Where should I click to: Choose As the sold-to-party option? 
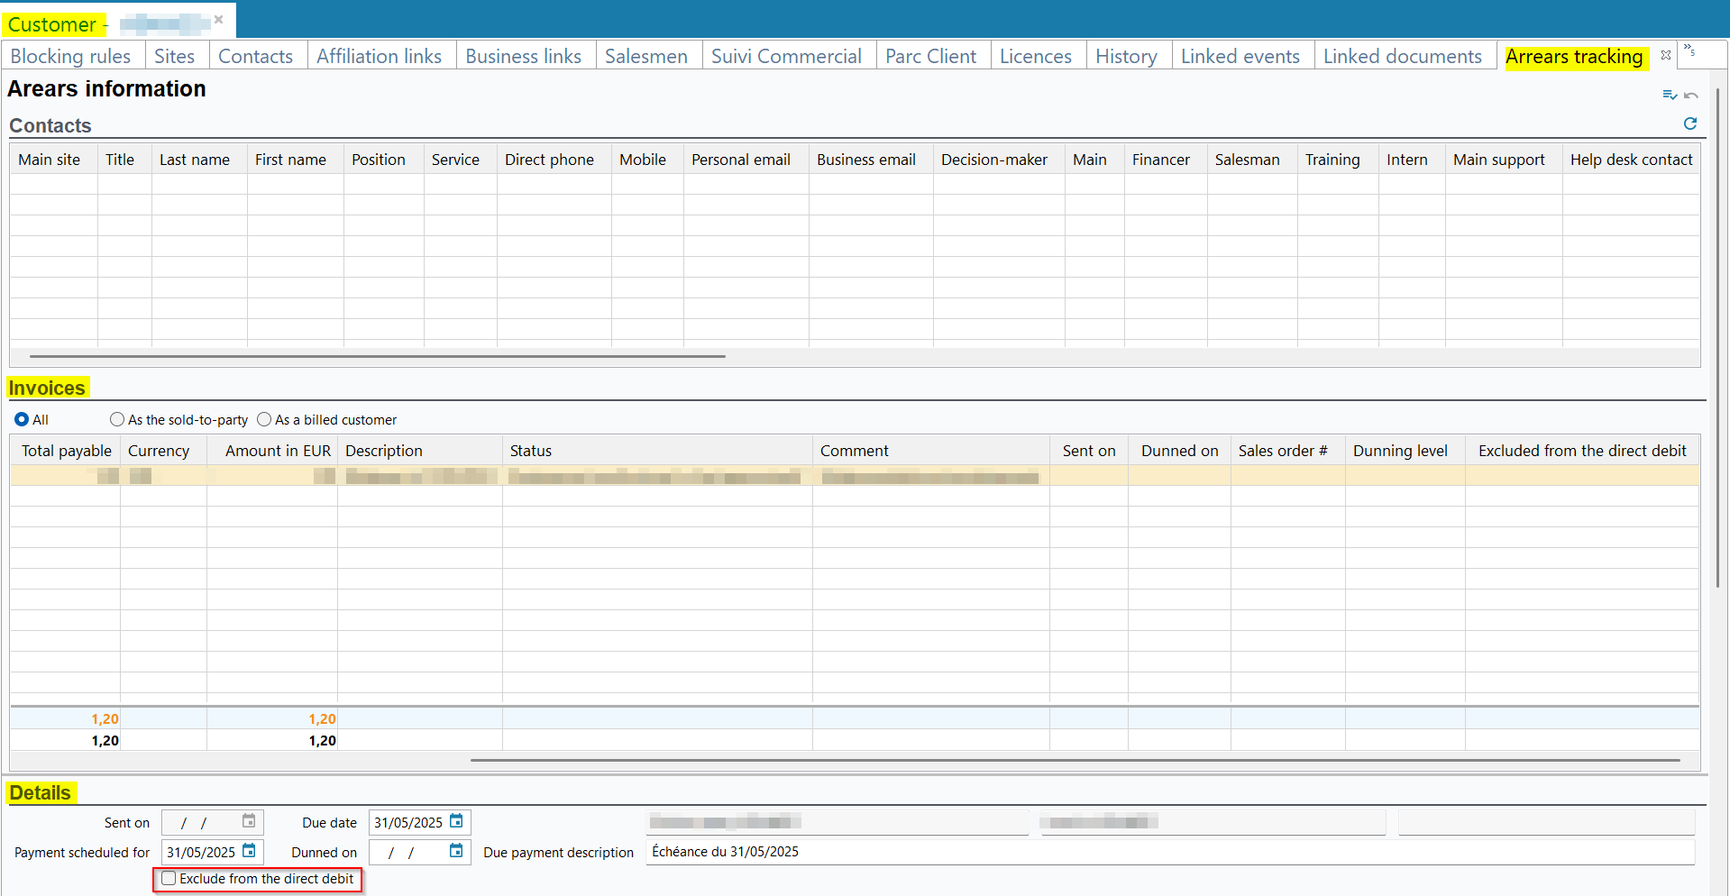coord(117,419)
